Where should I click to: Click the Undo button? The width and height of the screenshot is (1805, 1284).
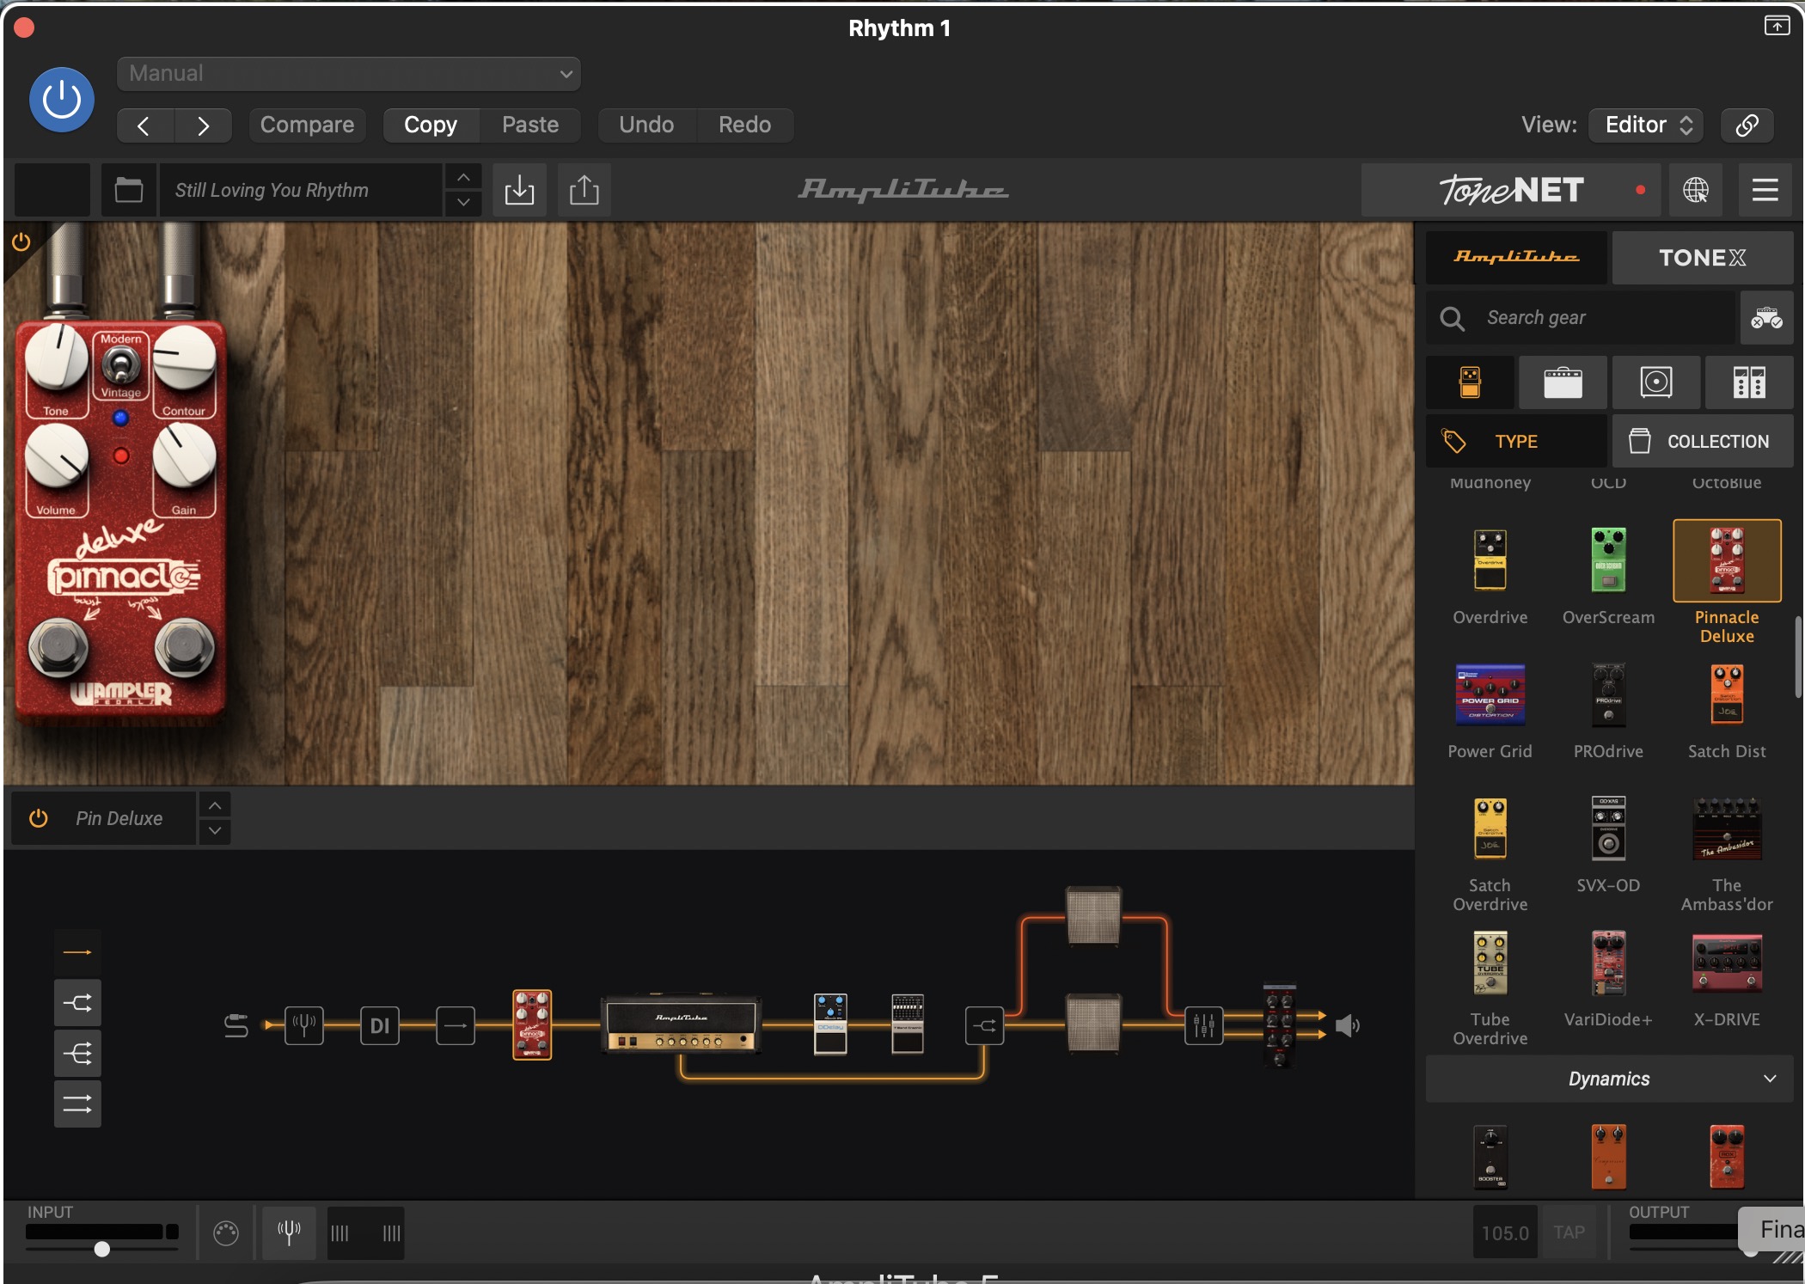tap(646, 125)
